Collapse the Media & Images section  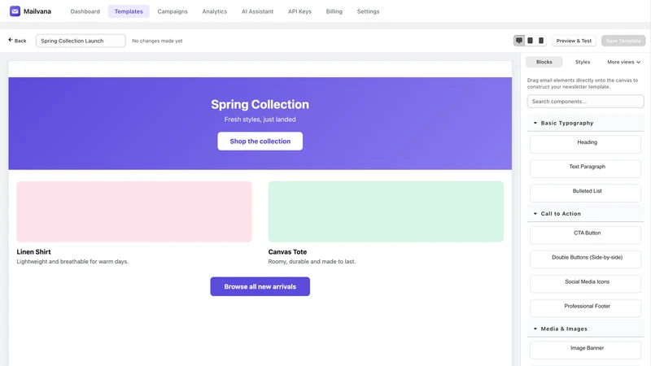[x=585, y=329]
